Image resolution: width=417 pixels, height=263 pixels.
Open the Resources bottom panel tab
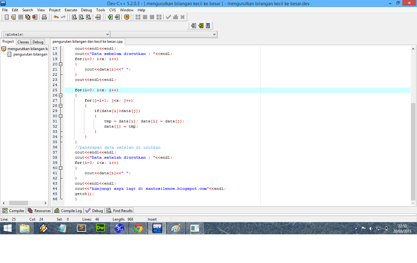coord(39,211)
